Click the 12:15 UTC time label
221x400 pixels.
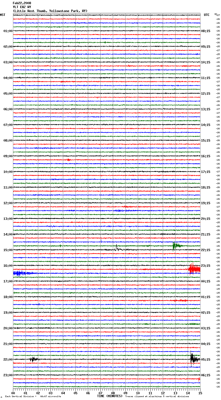point(206,94)
